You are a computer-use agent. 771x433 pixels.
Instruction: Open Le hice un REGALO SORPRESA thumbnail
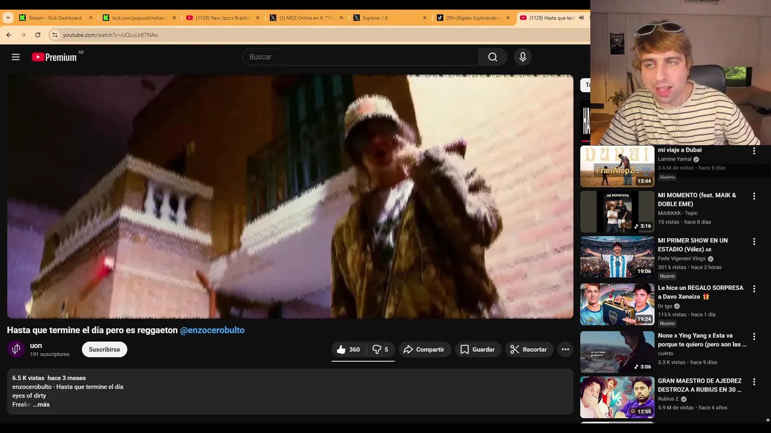click(617, 304)
